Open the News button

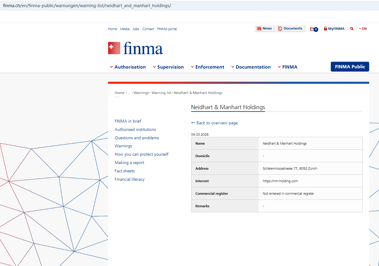point(264,29)
